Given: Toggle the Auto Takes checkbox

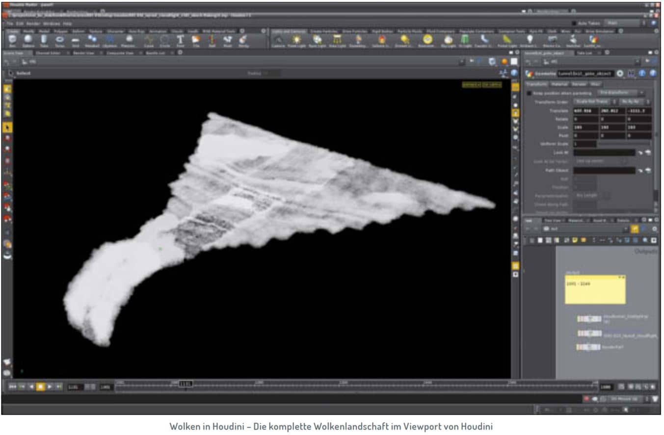Looking at the screenshot, I should [x=574, y=23].
